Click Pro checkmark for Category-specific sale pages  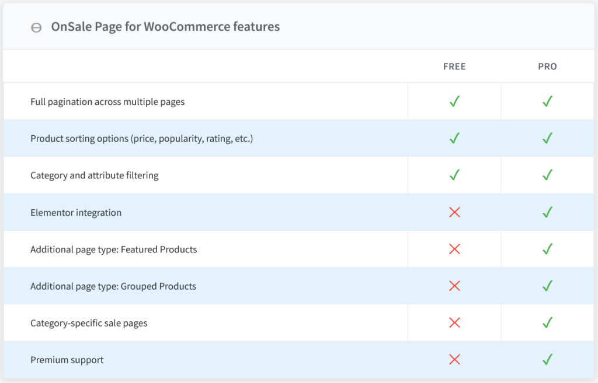point(547,323)
